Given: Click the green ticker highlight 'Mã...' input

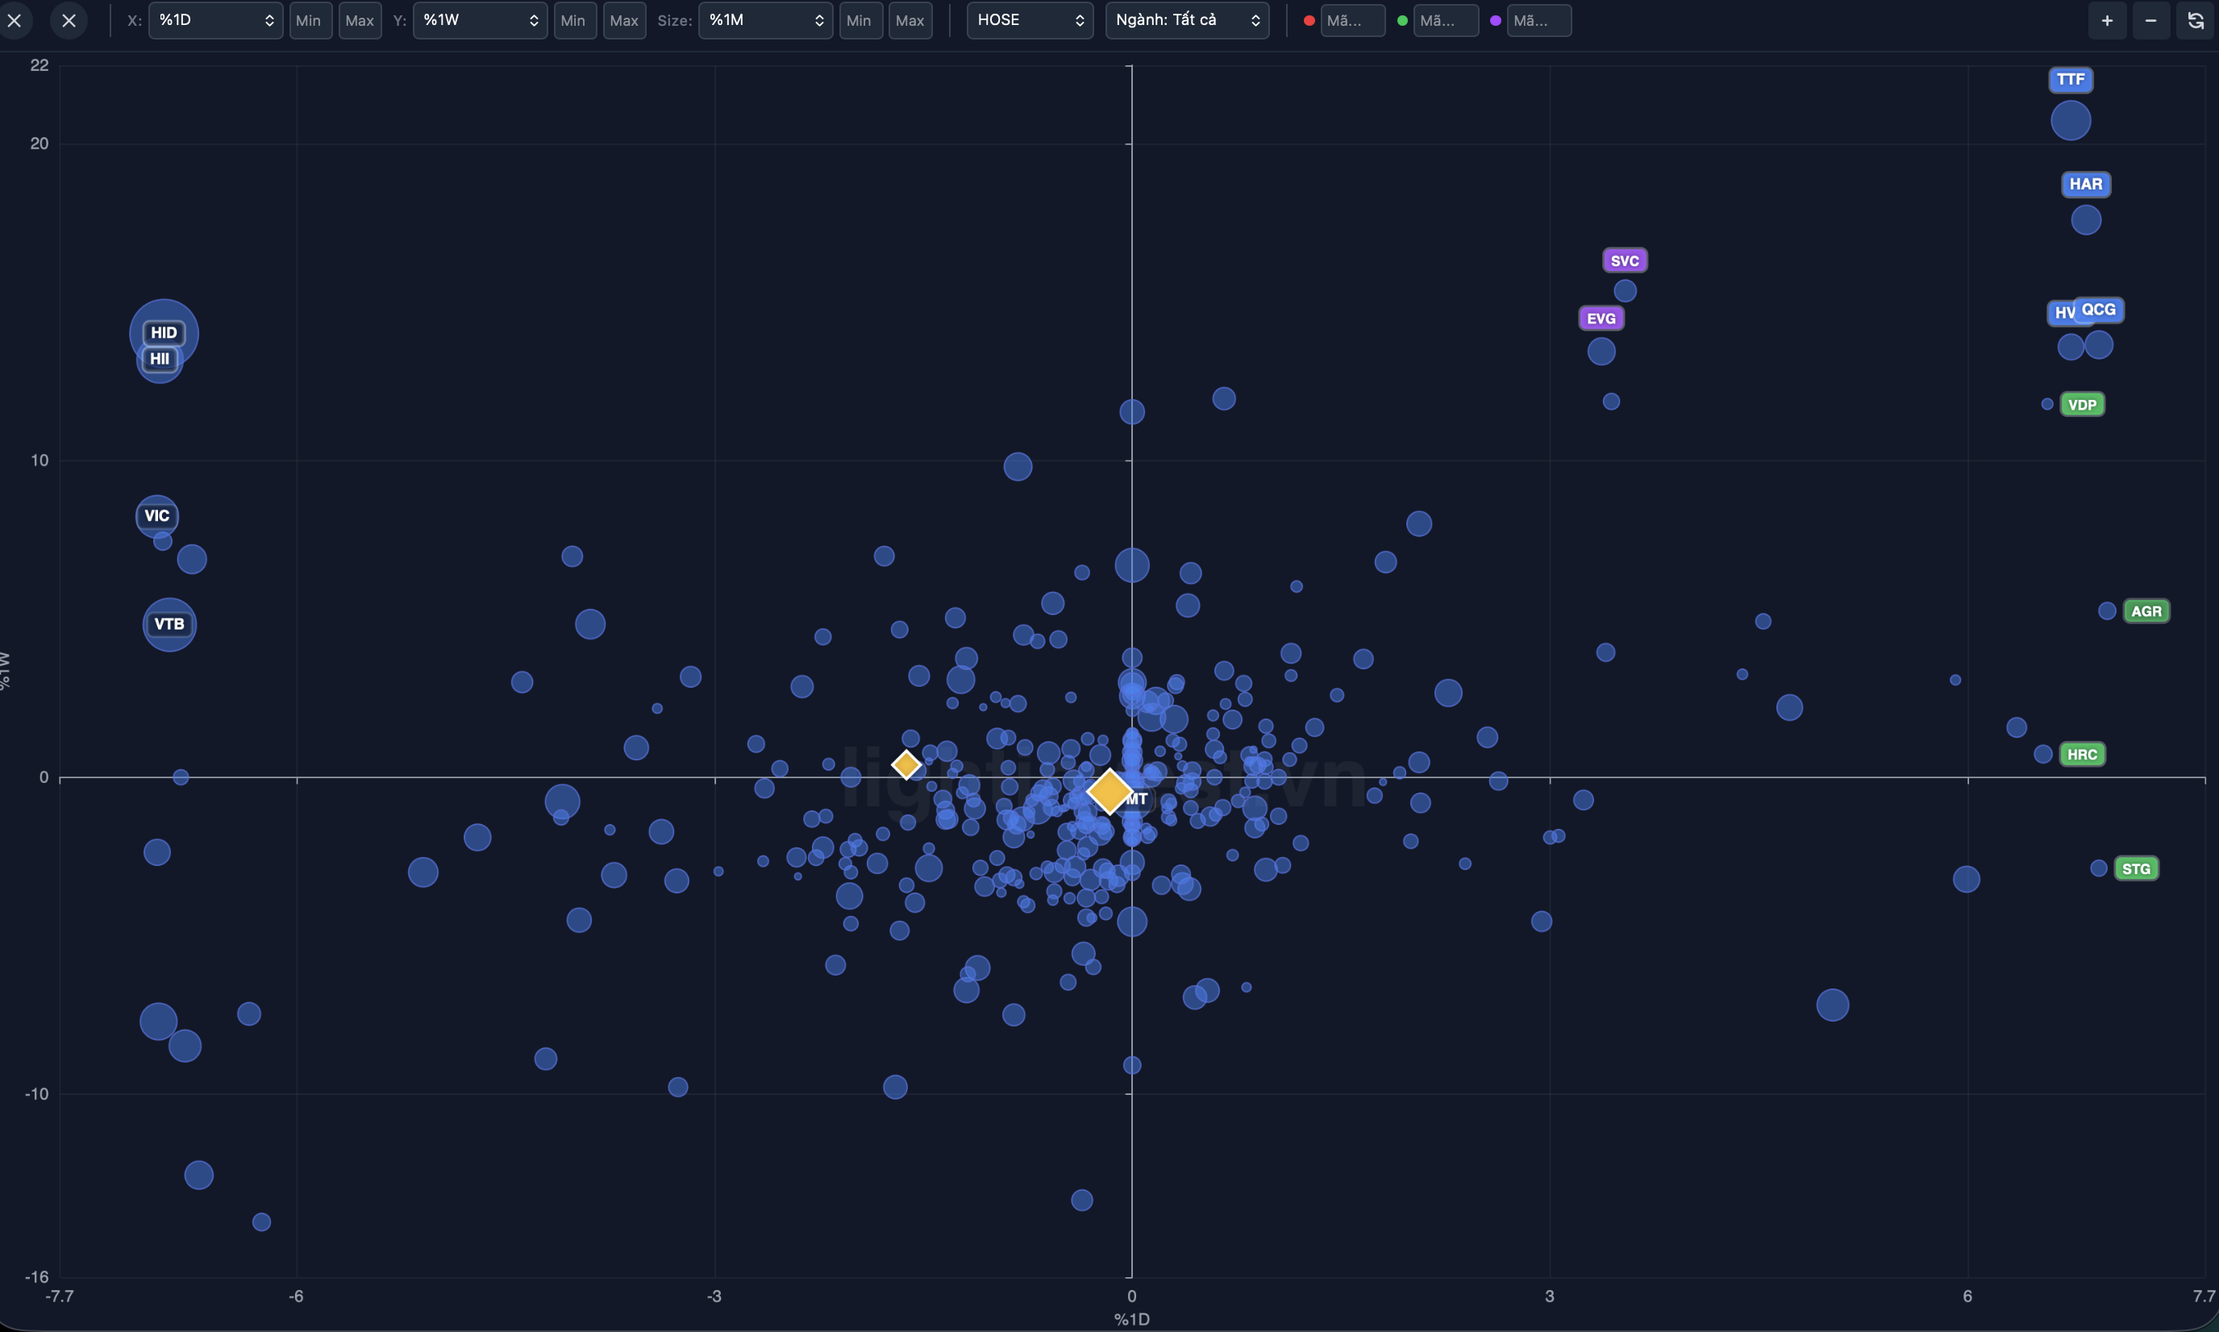Looking at the screenshot, I should pyautogui.click(x=1446, y=19).
